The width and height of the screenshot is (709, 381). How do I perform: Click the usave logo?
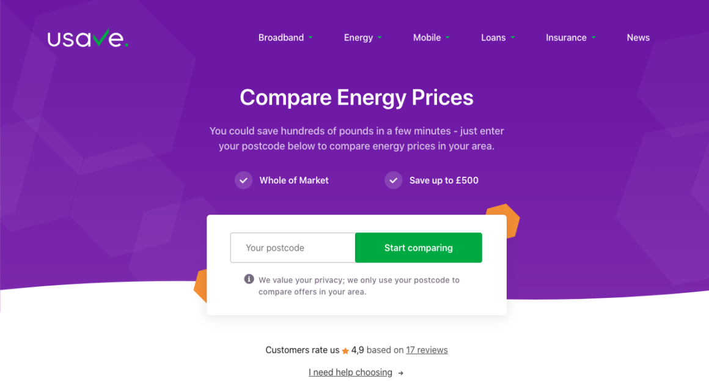click(x=87, y=37)
